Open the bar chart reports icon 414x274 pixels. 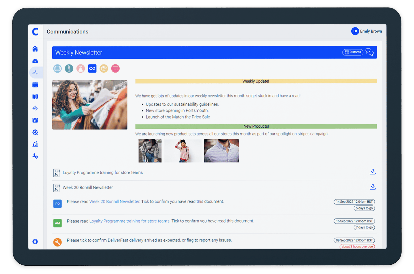tap(35, 144)
